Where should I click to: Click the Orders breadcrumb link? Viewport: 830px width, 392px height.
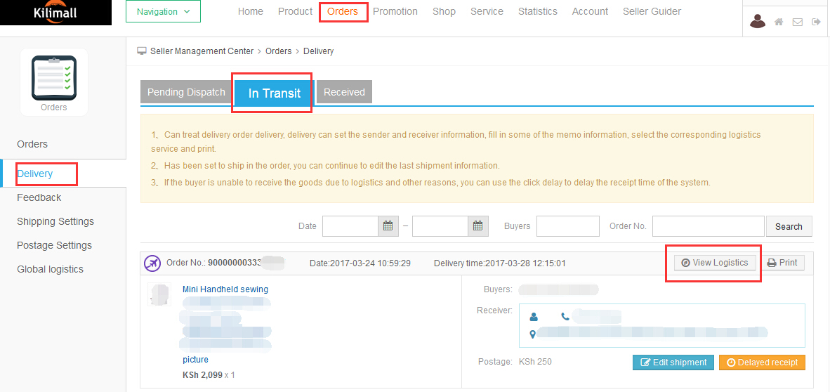coord(279,51)
